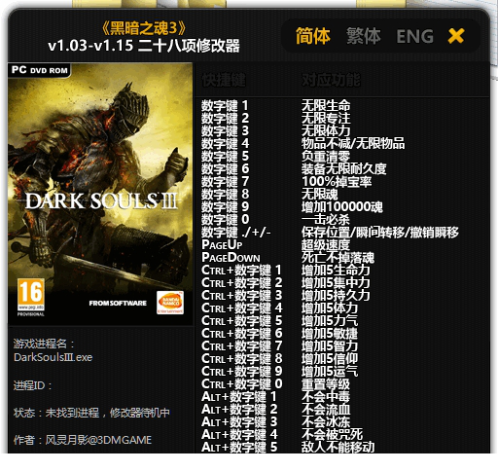Select the 增加5敏捷 option
This screenshot has width=498, height=471.
(x=330, y=333)
